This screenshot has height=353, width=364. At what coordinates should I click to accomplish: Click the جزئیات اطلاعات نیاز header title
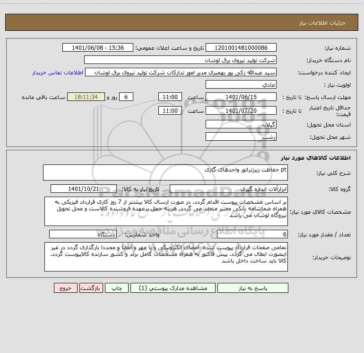tap(322, 23)
